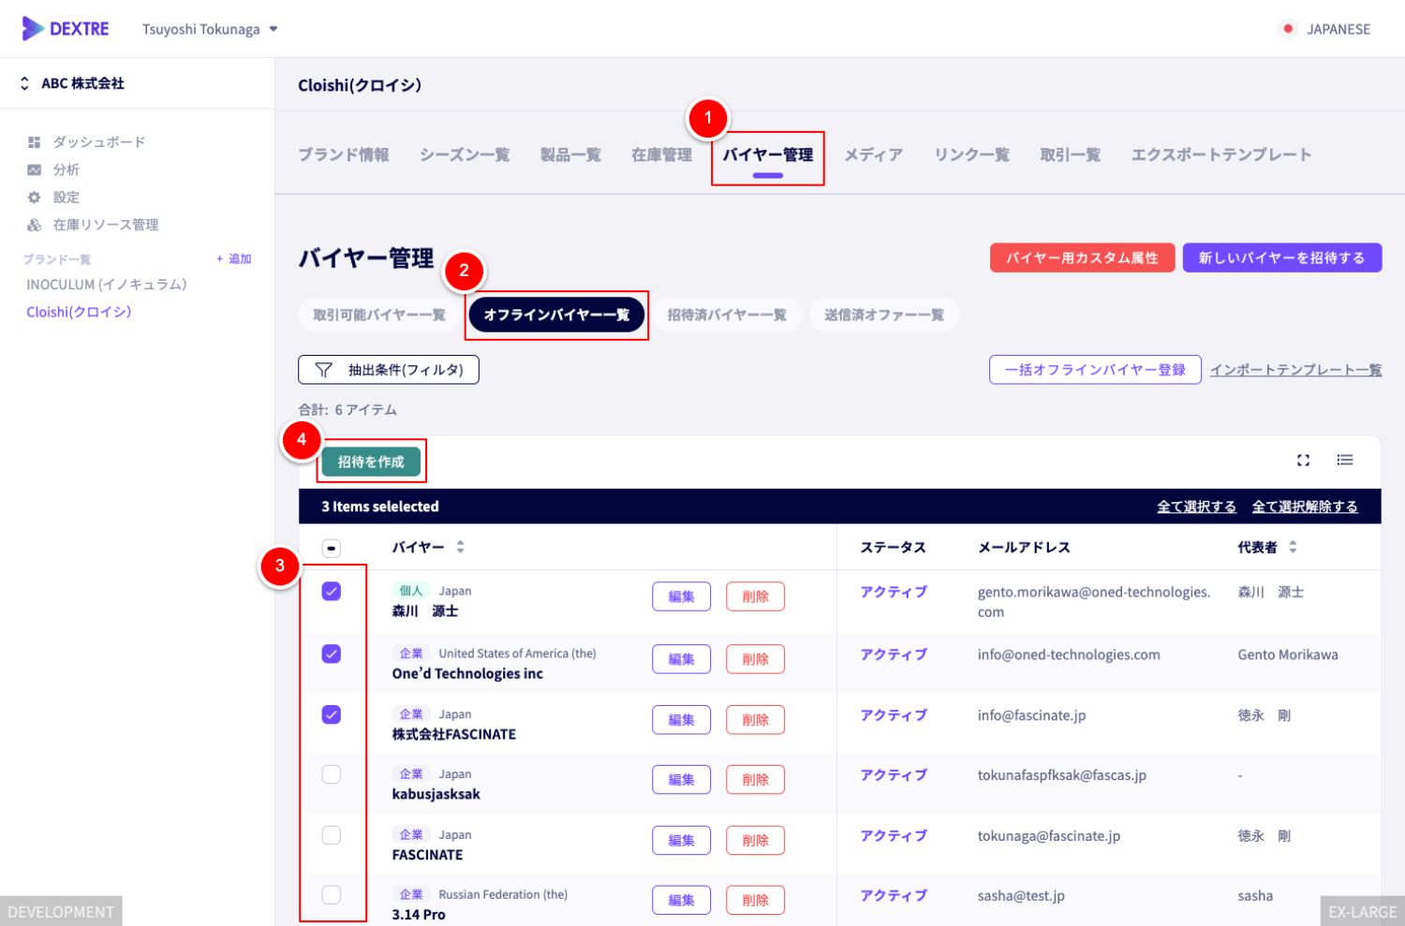Toggle the header select-all checkbox
The height and width of the screenshot is (926, 1405).
tap(332, 549)
